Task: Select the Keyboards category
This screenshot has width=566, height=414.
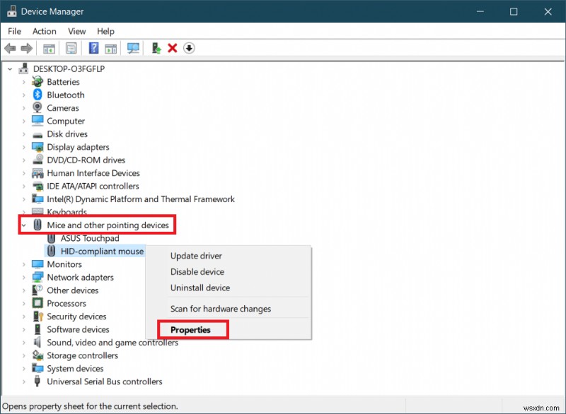Action: 67,212
